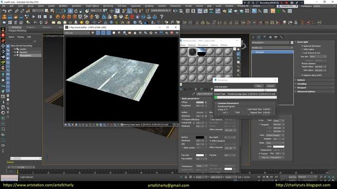Toggle backlight icon in Material Editor side bar

click(x=238, y=54)
